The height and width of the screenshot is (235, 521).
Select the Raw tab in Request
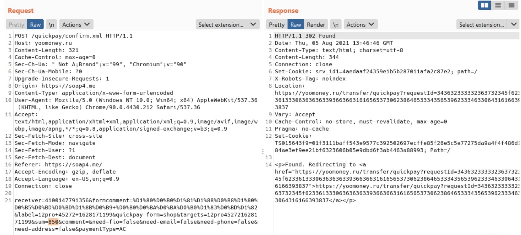[x=35, y=25]
